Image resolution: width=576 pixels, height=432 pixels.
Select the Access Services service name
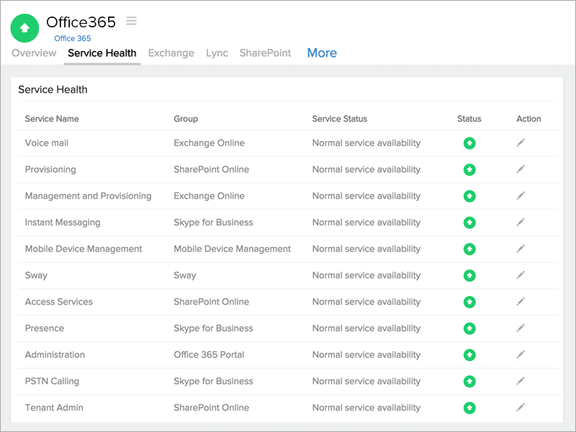pos(59,302)
